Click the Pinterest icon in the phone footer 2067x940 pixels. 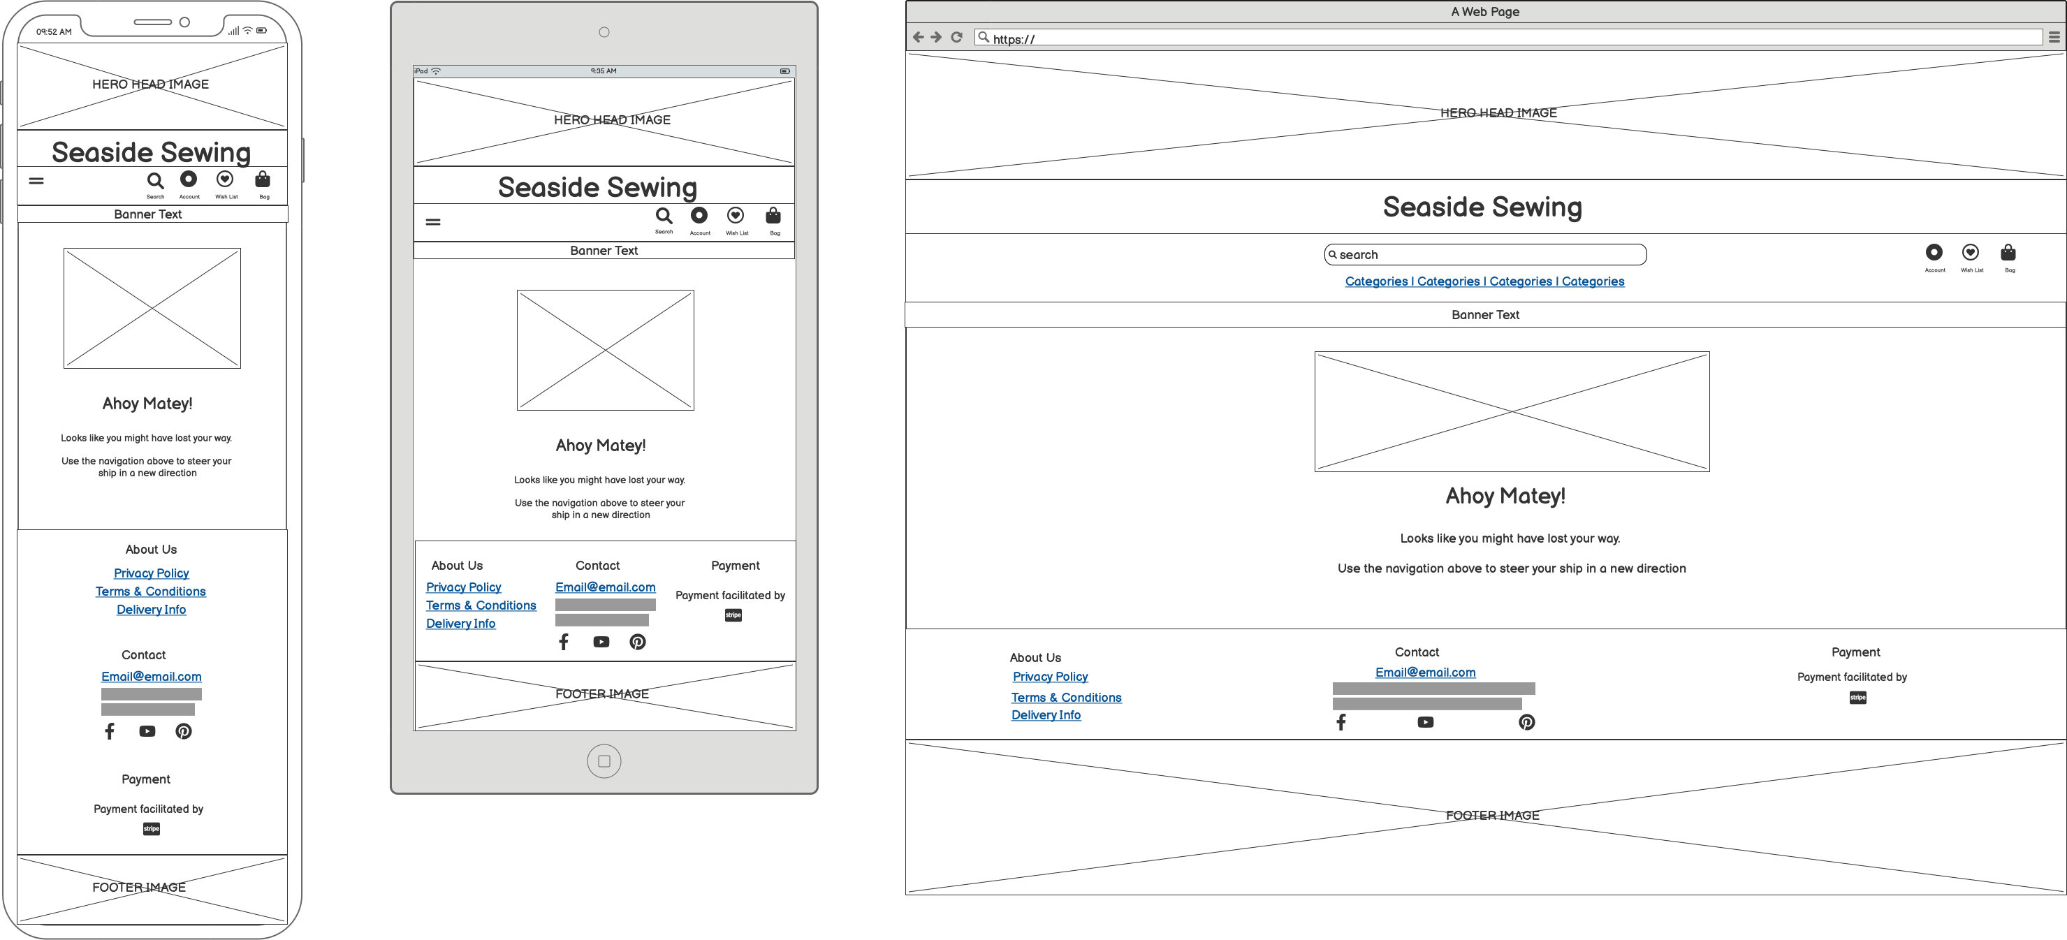tap(184, 731)
